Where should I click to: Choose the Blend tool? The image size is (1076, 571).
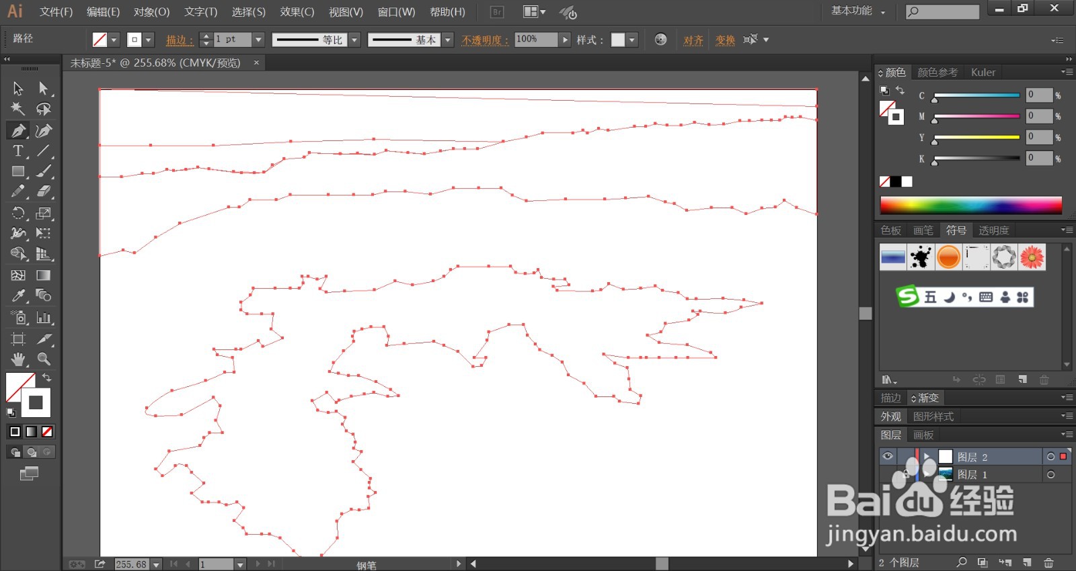point(44,296)
